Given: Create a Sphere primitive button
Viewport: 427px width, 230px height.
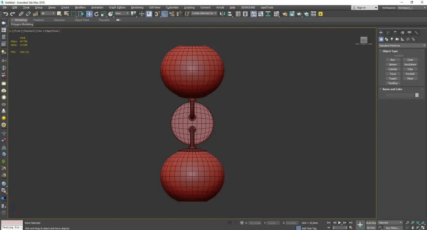Looking at the screenshot, I should pos(392,65).
